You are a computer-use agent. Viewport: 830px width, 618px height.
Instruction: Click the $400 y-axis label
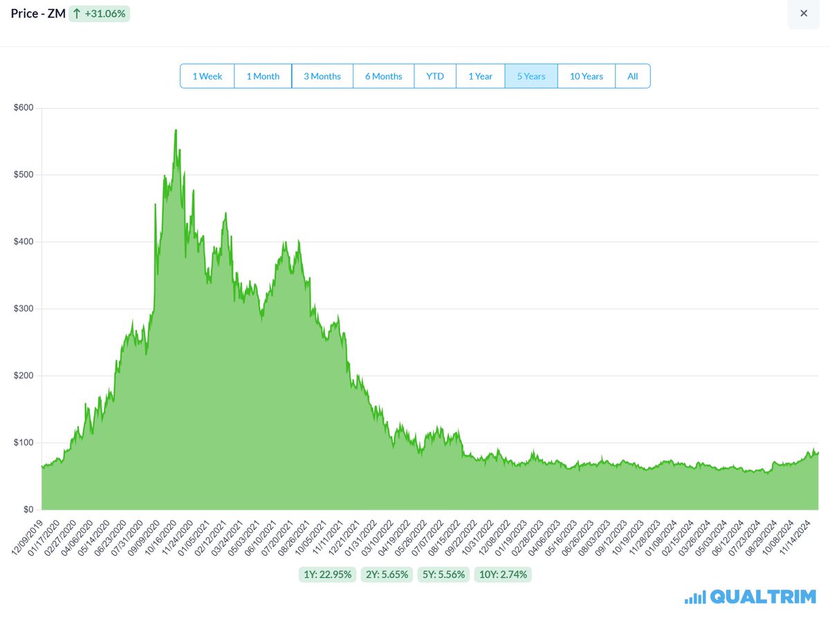coord(24,242)
